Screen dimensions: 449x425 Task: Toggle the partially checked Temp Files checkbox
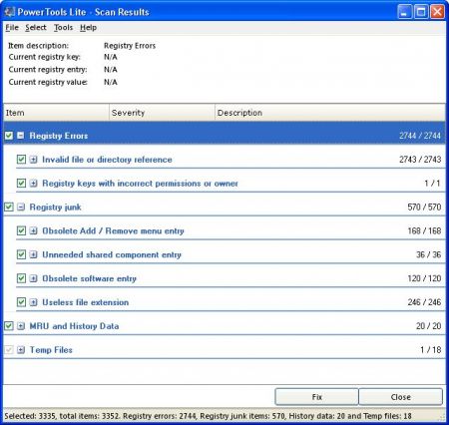pos(9,350)
